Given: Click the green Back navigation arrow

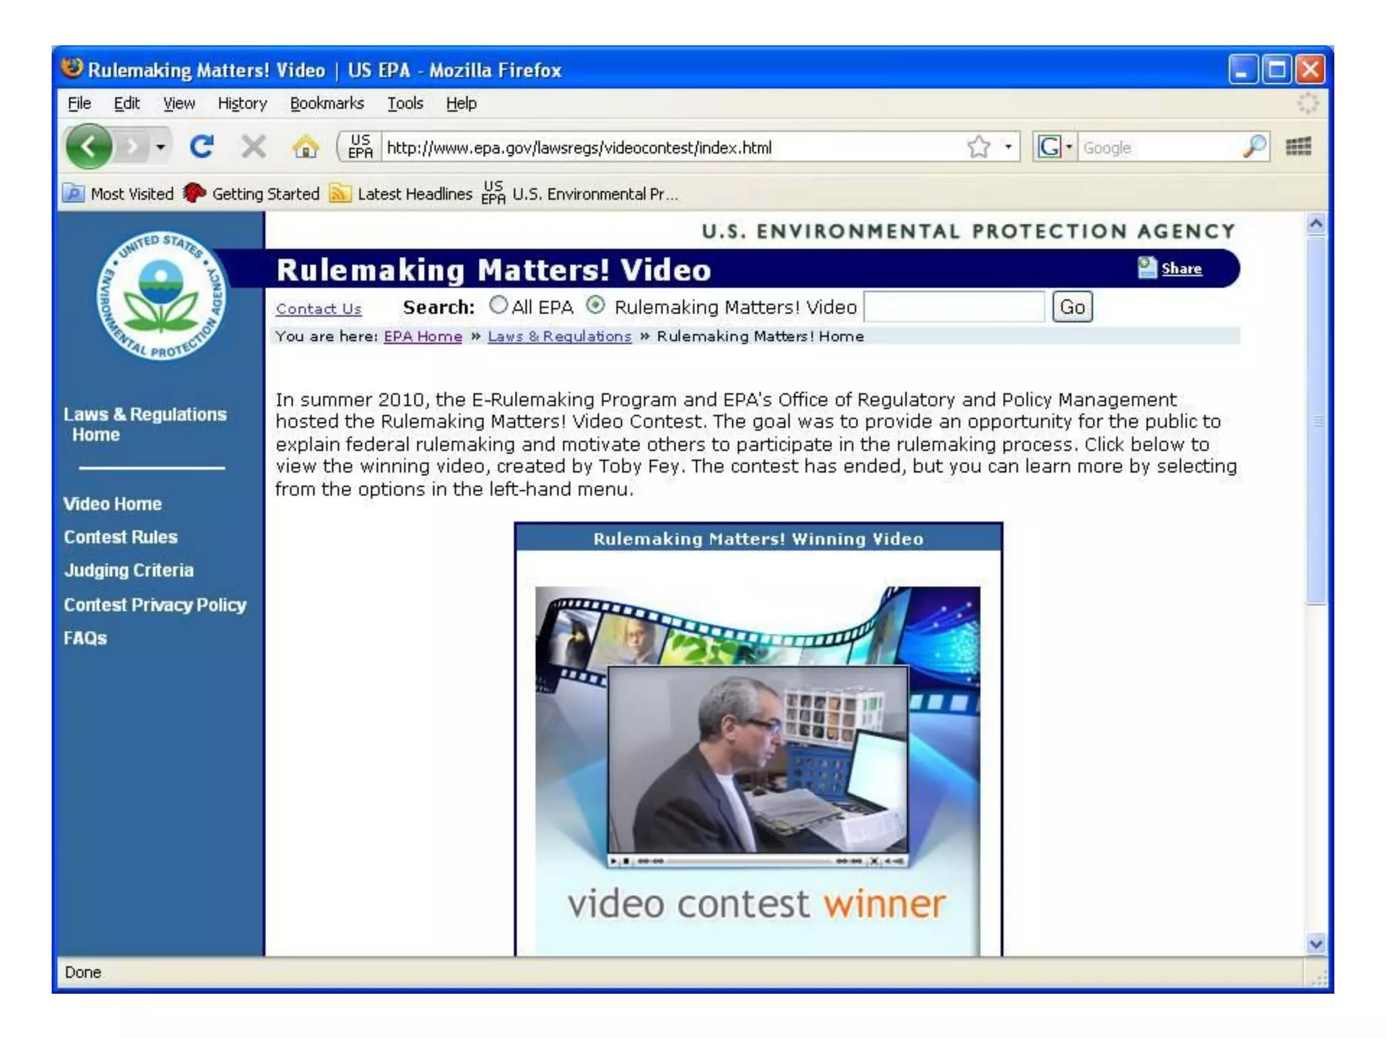Looking at the screenshot, I should point(89,147).
